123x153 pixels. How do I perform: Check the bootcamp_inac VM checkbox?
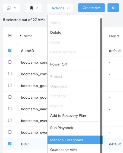(x=10, y=109)
